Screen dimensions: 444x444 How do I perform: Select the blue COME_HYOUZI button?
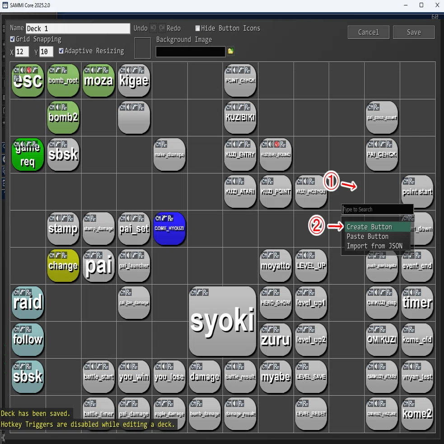click(169, 229)
